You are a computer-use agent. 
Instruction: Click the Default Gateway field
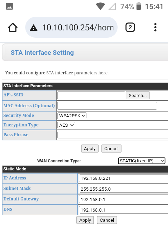pos(124,199)
